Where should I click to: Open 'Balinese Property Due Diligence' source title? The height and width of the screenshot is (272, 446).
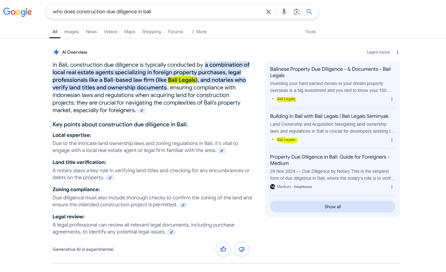tap(331, 72)
